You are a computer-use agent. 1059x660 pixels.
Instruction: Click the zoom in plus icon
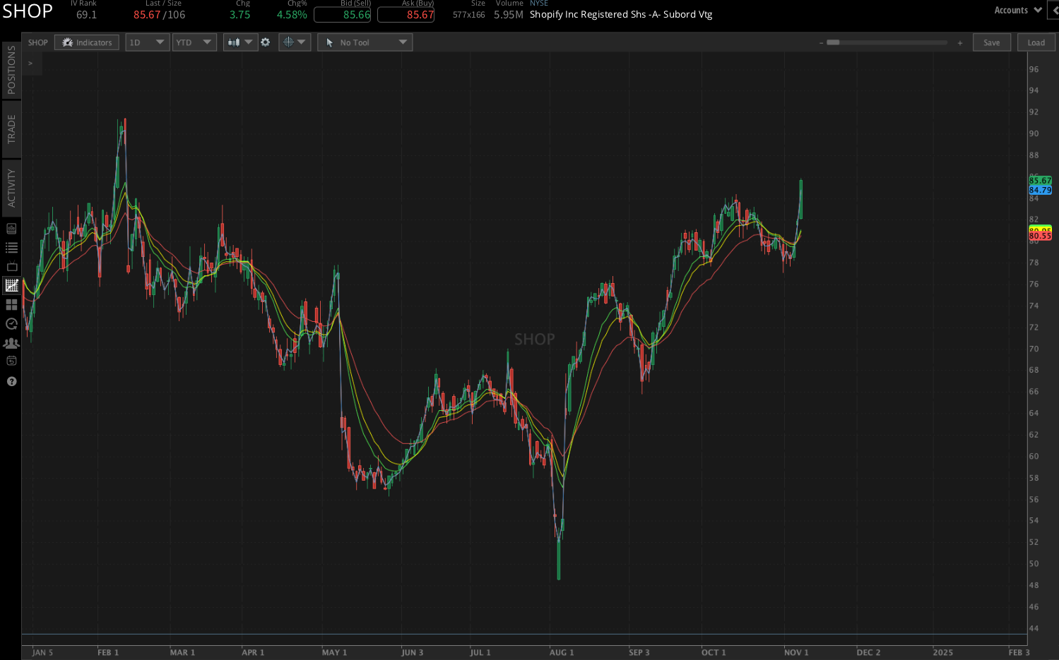[x=960, y=43]
